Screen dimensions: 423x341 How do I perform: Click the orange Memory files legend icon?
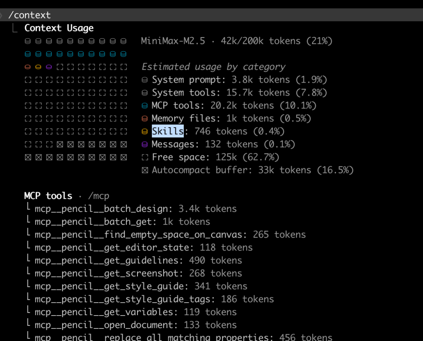(x=145, y=119)
